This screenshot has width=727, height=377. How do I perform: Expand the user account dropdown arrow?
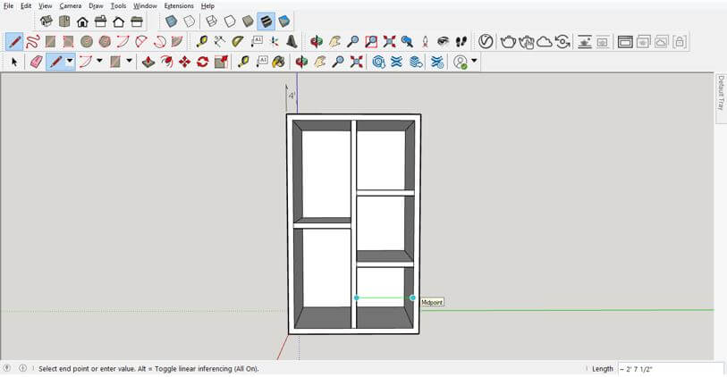(474, 61)
